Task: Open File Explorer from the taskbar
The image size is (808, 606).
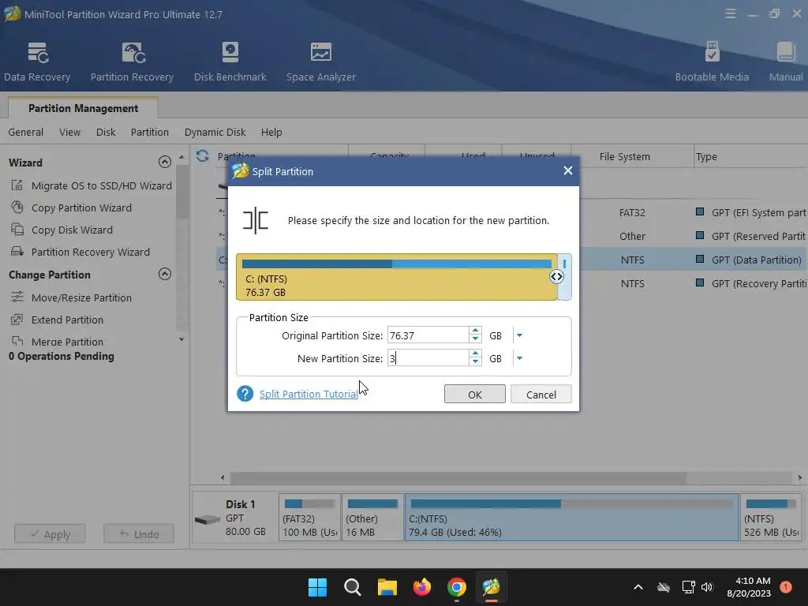Action: (387, 587)
